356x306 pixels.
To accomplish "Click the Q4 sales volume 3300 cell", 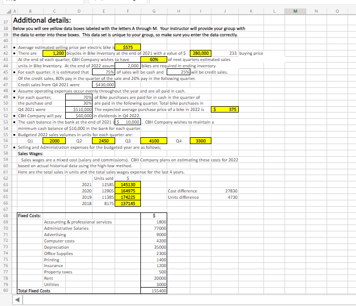I will 200,141.
